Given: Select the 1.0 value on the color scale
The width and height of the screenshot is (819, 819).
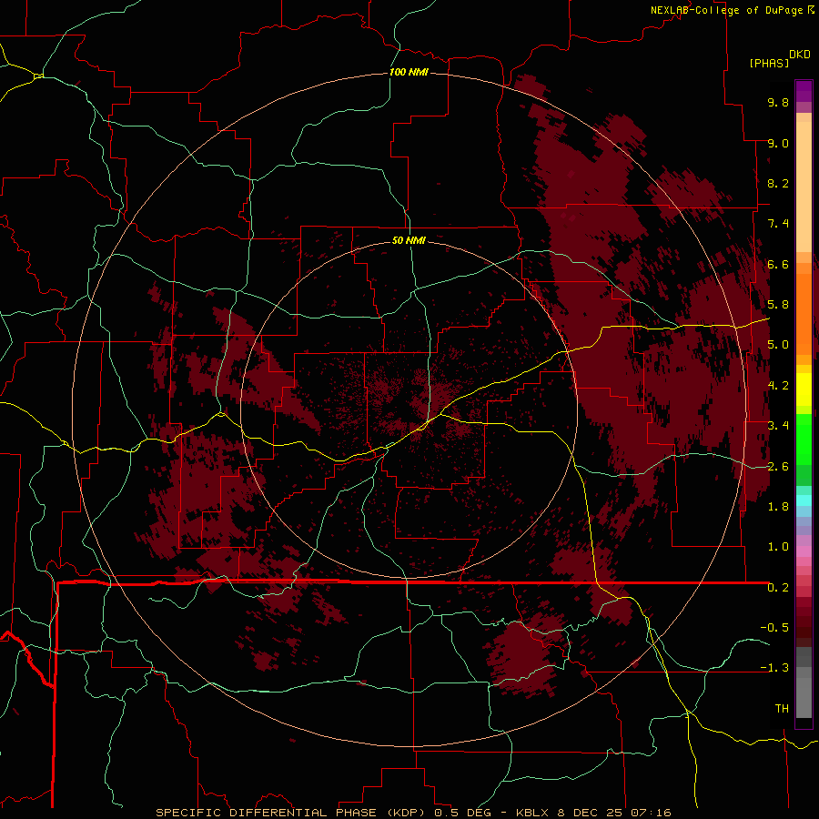Looking at the screenshot, I should [778, 546].
